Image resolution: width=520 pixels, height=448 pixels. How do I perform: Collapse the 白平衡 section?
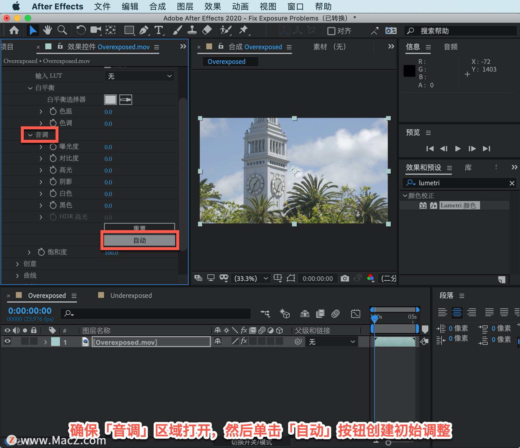pos(30,88)
